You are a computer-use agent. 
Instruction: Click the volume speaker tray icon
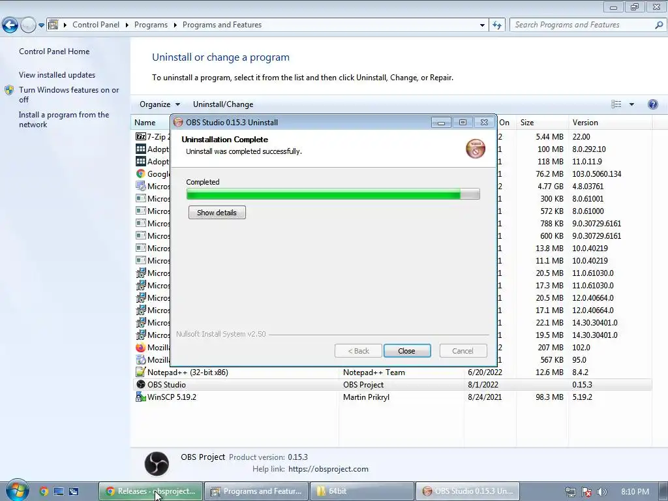[602, 492]
